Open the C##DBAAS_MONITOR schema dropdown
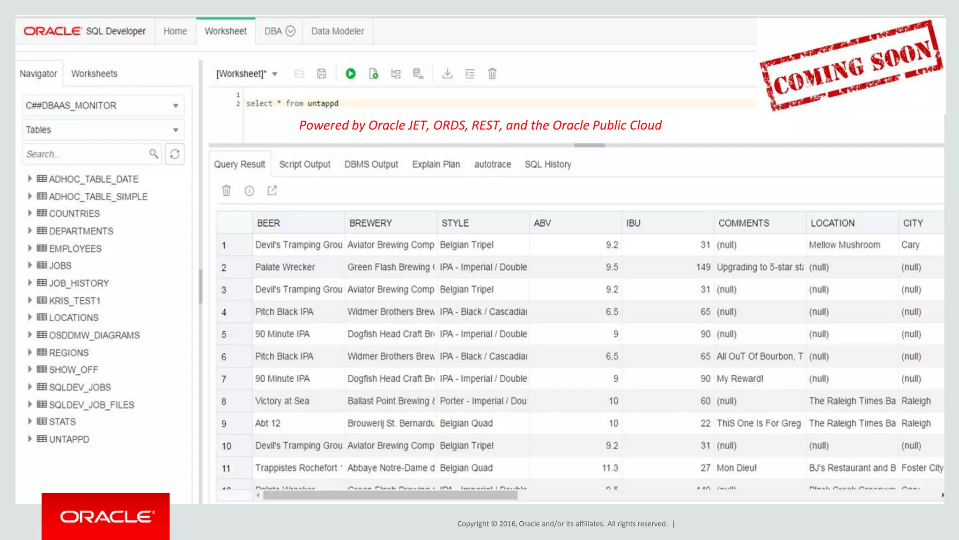Viewport: 959px width, 540px height. pos(103,105)
